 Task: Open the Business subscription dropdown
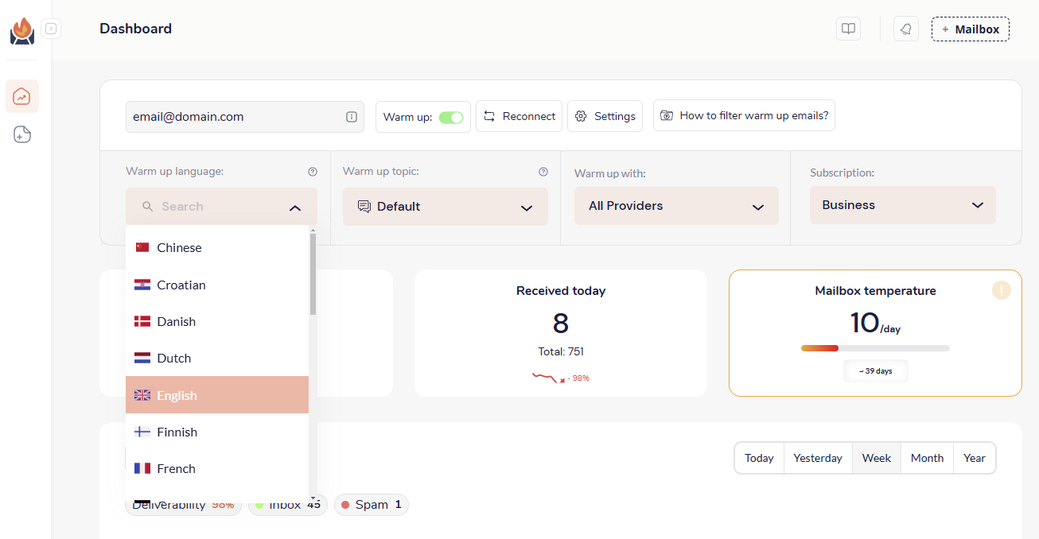point(903,205)
